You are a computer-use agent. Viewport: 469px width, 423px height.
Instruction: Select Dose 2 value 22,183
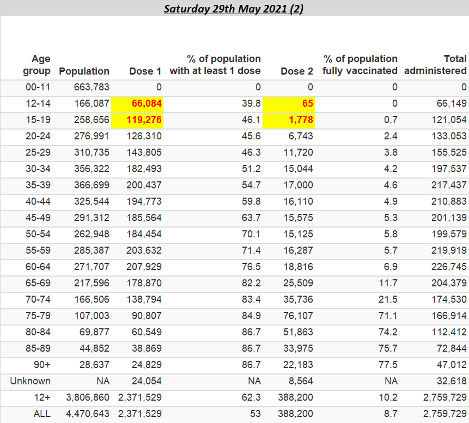click(298, 365)
